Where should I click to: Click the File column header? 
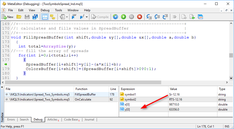point(39,89)
